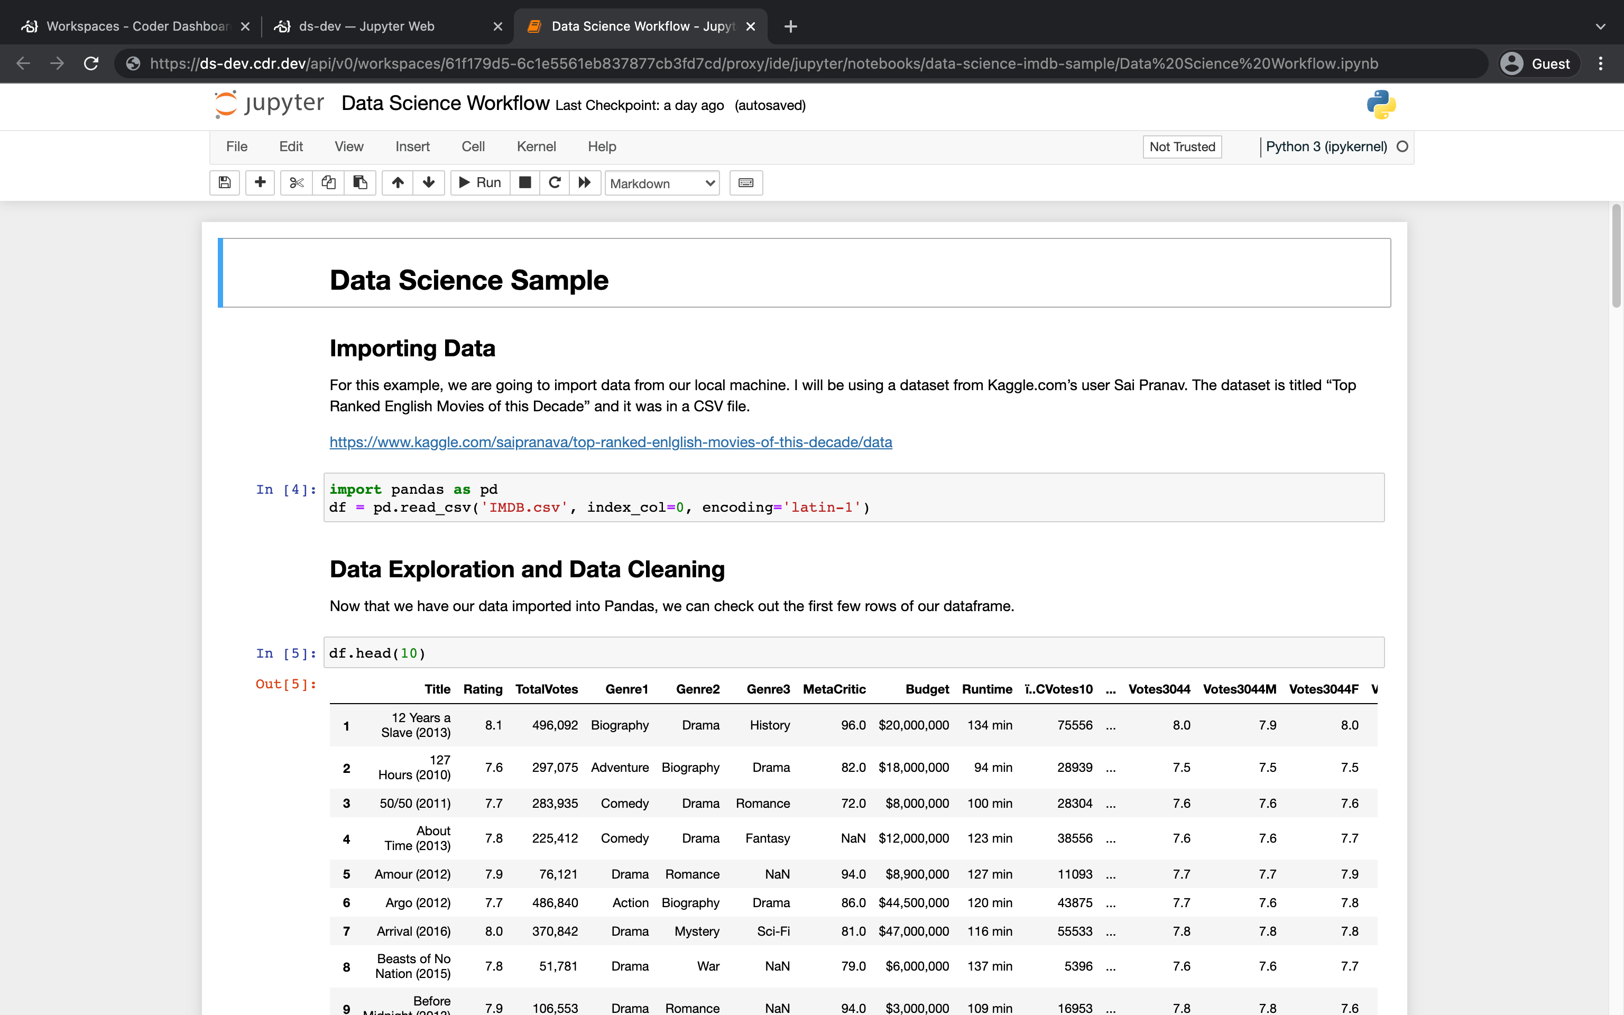Screen dimensions: 1624x1015
Task: Click the cut selected cells icon
Action: point(296,182)
